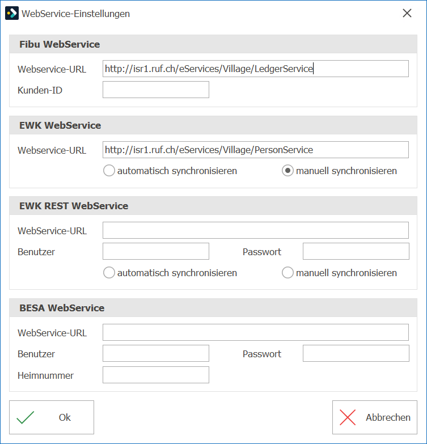
Task: Click the application logo icon in title bar
Action: point(12,13)
